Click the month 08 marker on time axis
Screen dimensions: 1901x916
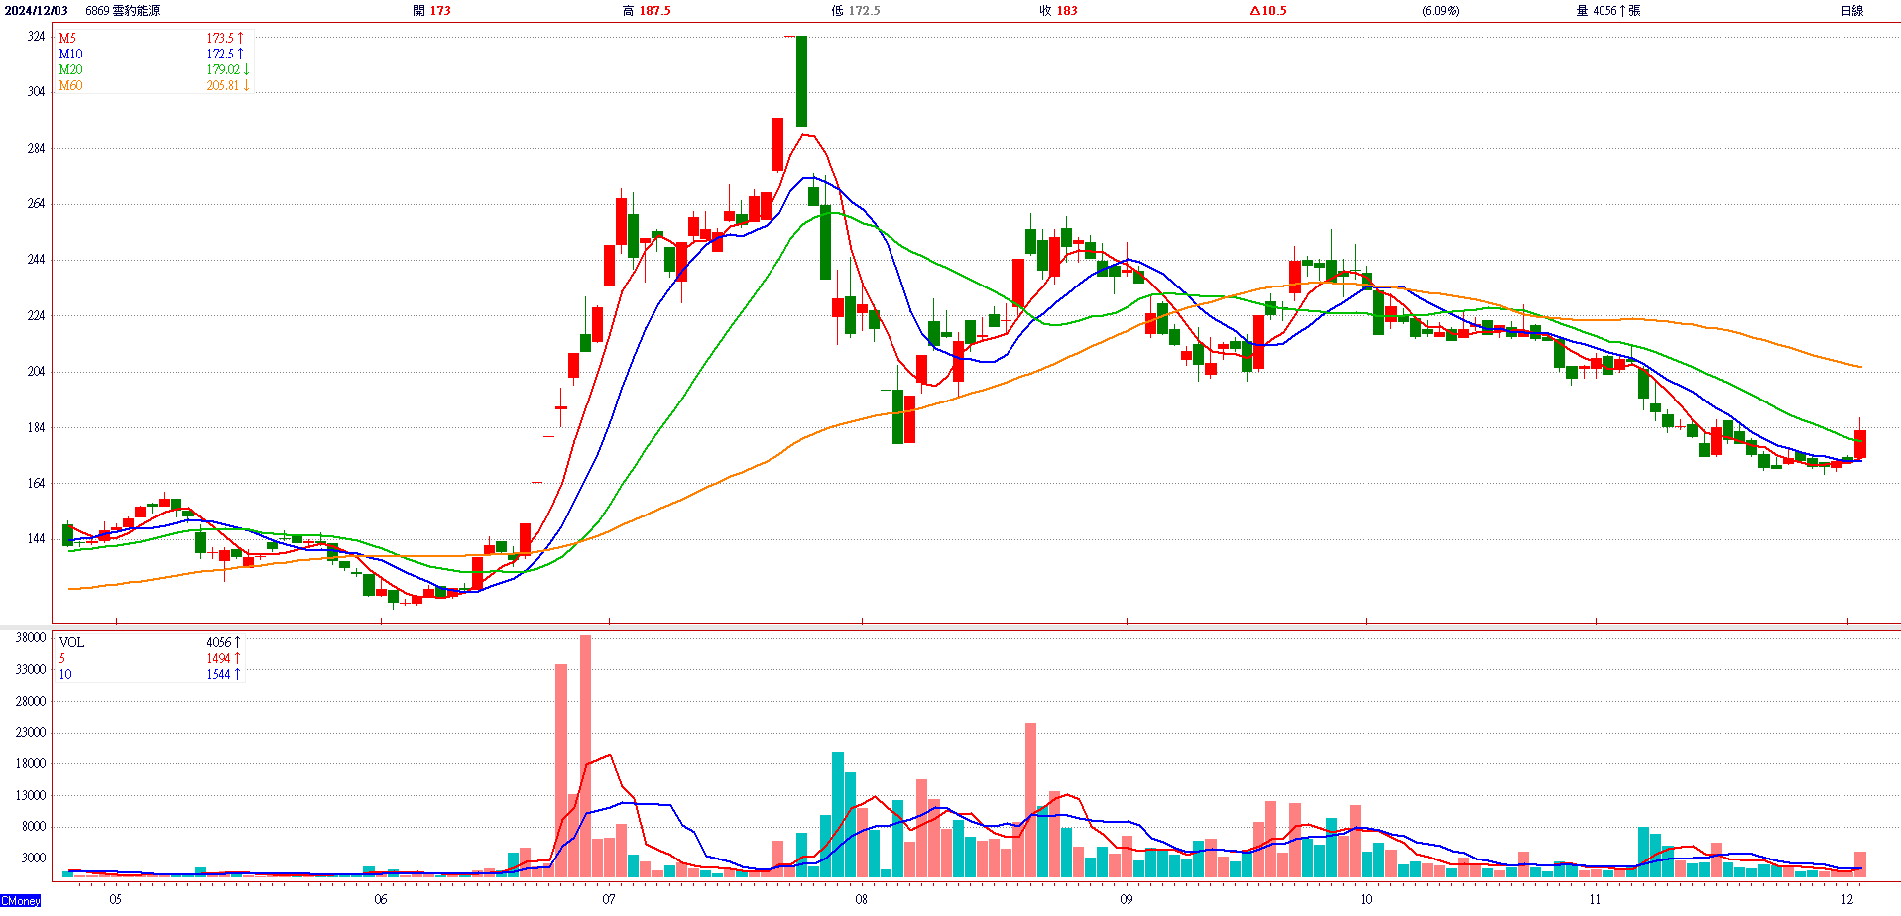point(861,899)
